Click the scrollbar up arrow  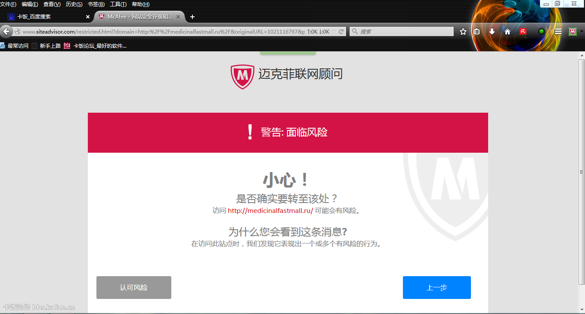click(582, 55)
